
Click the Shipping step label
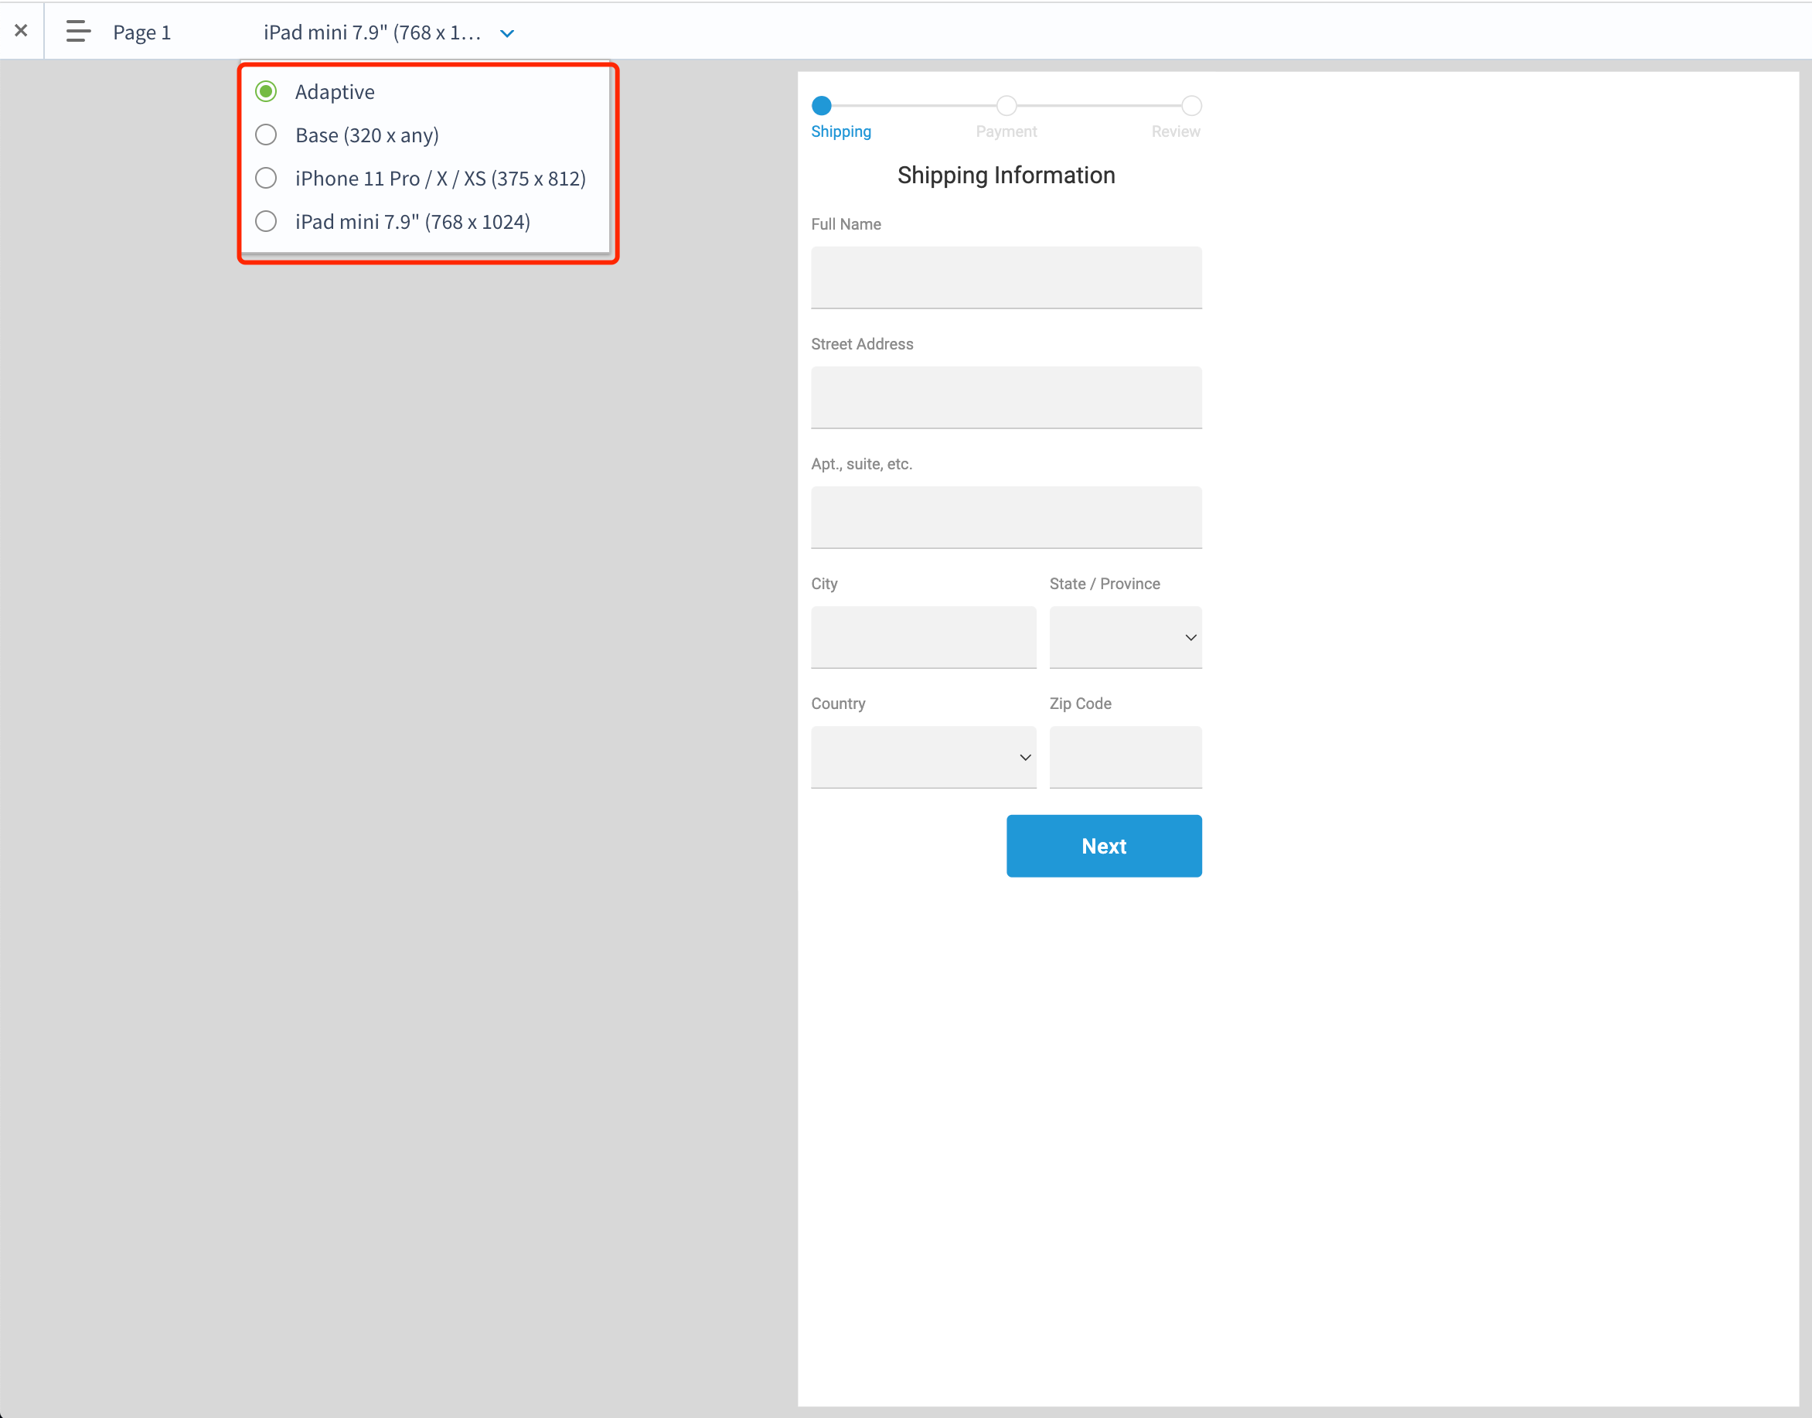click(x=841, y=131)
